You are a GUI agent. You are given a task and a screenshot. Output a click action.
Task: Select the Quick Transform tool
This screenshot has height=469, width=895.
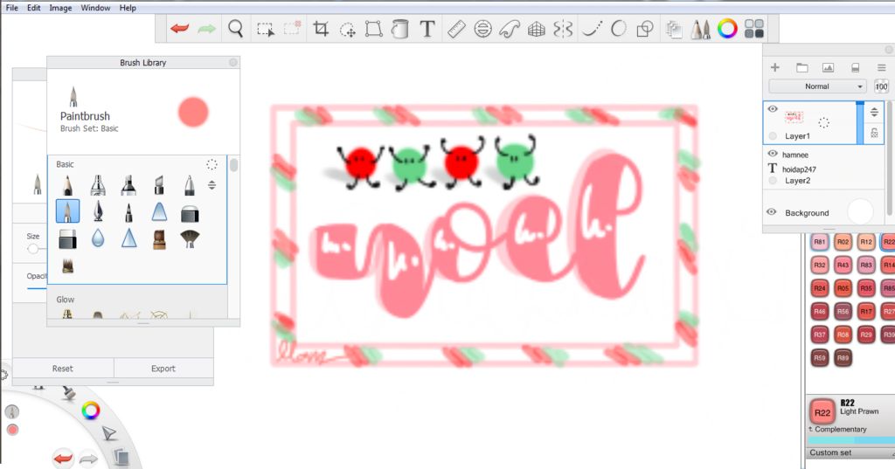coord(348,30)
